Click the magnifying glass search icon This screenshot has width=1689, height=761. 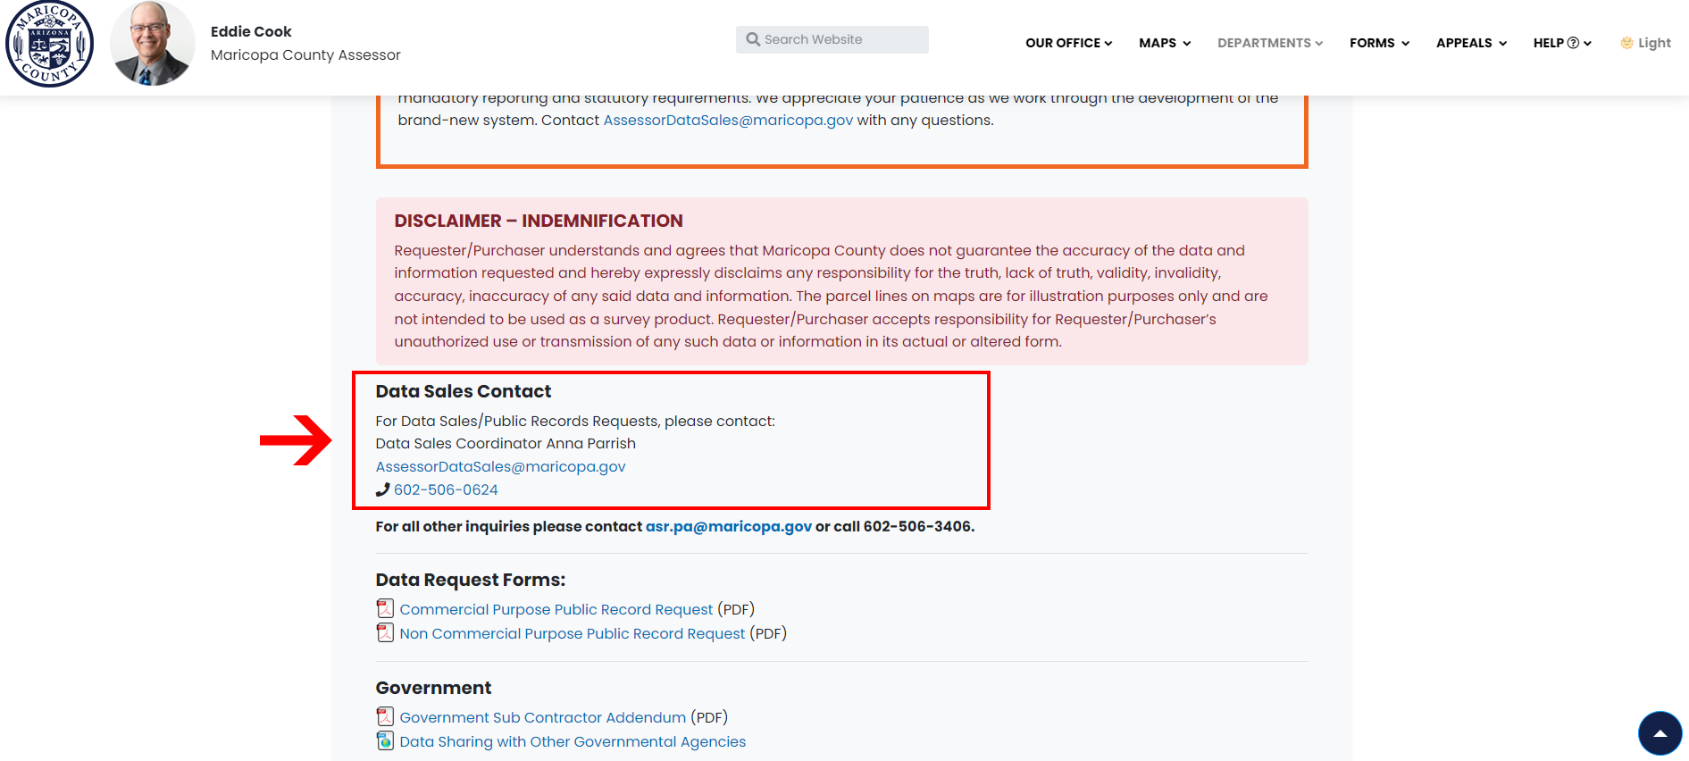[x=753, y=39]
